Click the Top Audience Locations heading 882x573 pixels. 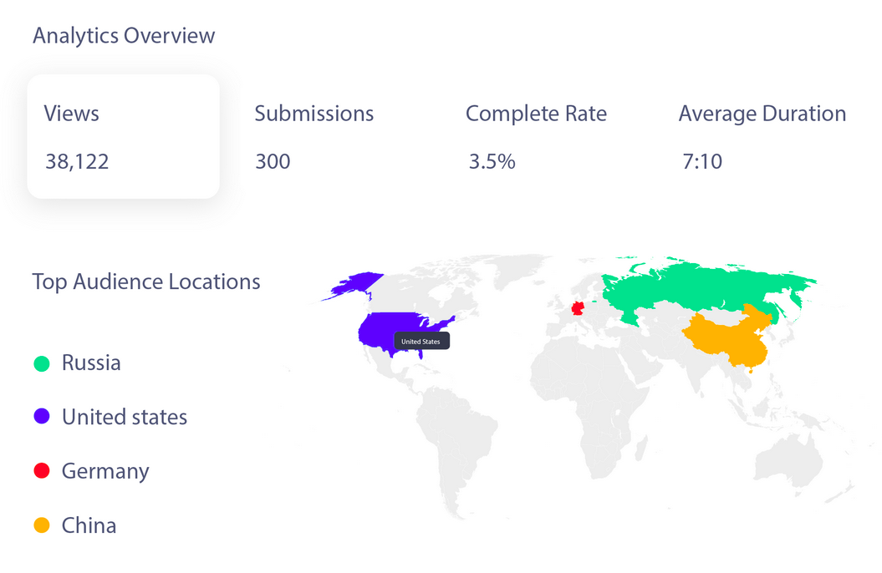[146, 281]
